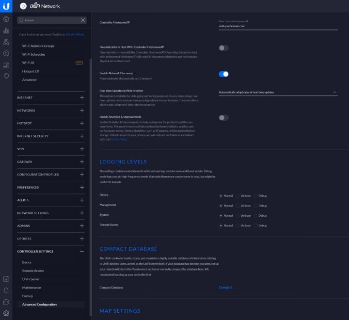Click the Classic Mode link
Image resolution: width=349 pixels, height=320 pixels.
(75, 34)
